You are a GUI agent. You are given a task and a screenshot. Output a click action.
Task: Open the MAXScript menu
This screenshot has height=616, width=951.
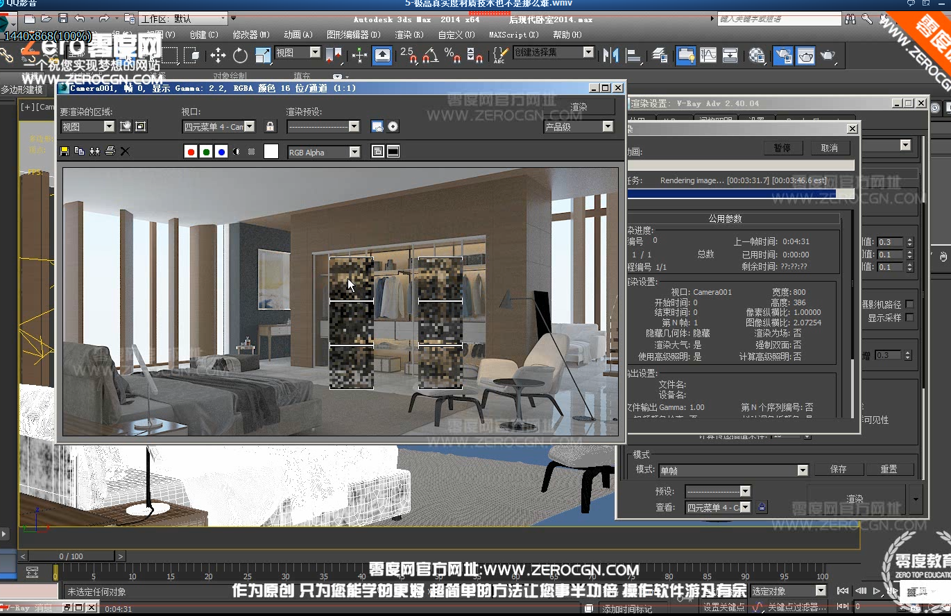[513, 35]
